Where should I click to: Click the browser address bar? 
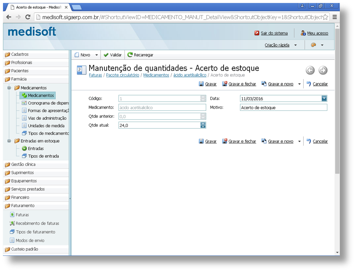pyautogui.click(x=182, y=17)
